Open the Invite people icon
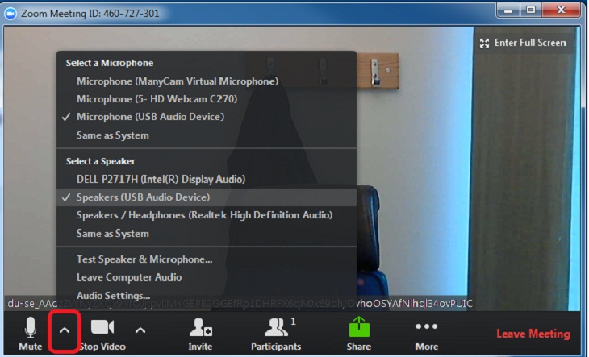Screen dimensions: 589x357 click(200, 328)
